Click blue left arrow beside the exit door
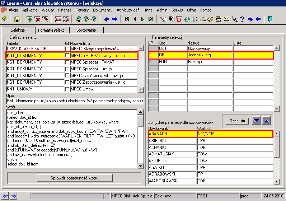This screenshot has height=201, width=286. pos(258,19)
